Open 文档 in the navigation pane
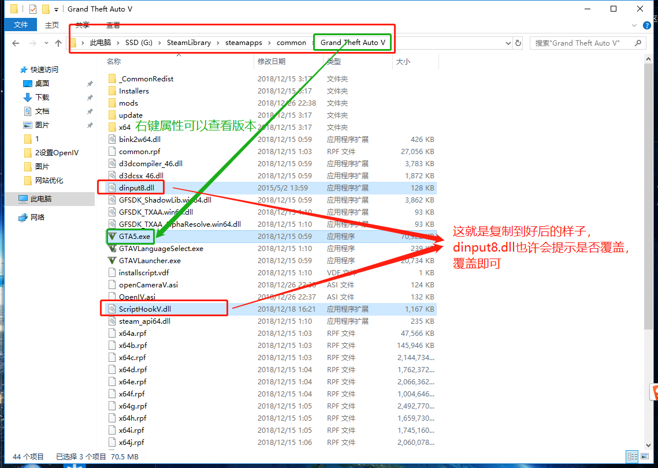This screenshot has height=468, width=658. point(42,111)
